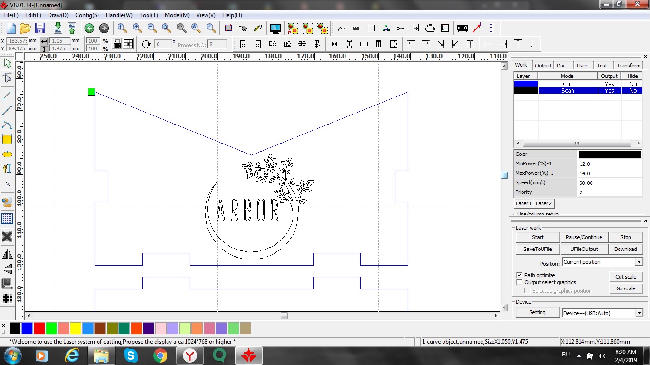Image resolution: width=650 pixels, height=365 pixels.
Task: Click the Pause/Continue button
Action: coord(584,237)
